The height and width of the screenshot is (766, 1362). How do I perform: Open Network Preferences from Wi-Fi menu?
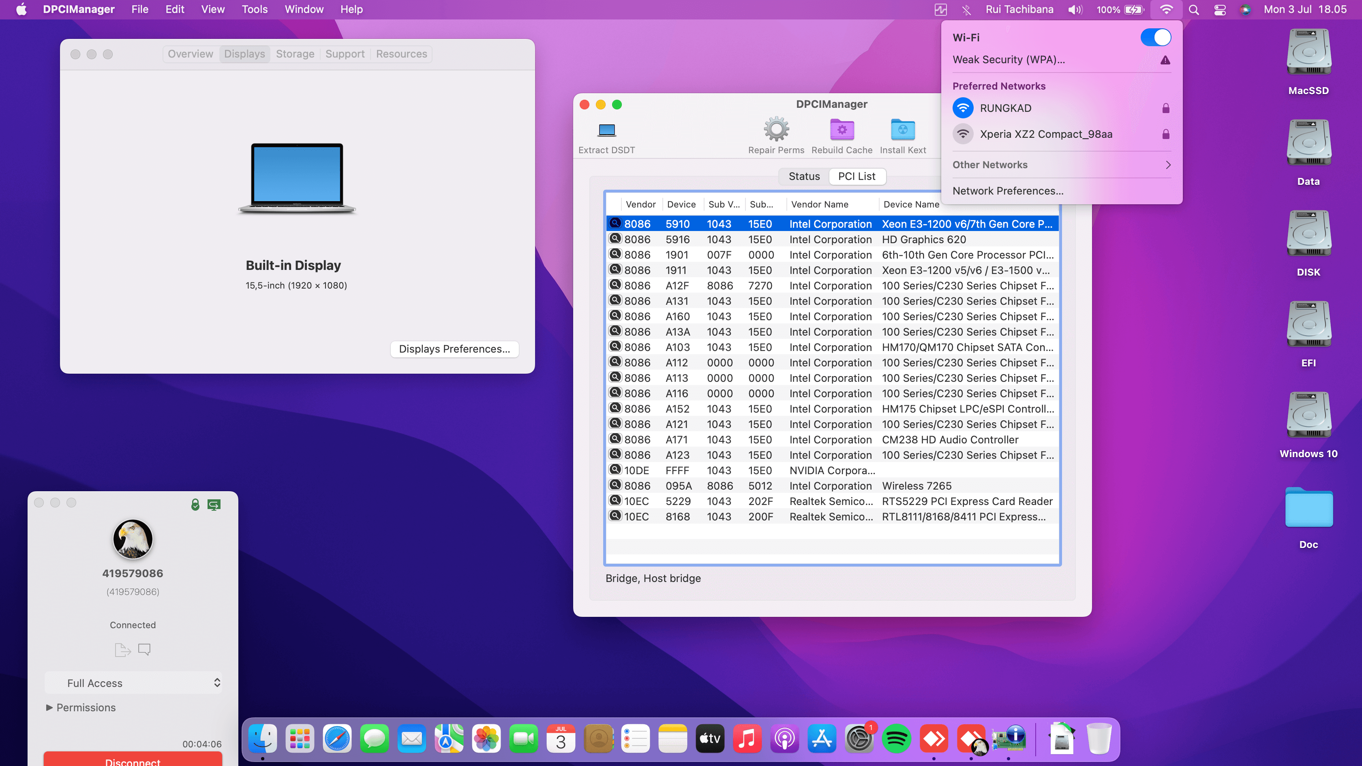point(1008,191)
